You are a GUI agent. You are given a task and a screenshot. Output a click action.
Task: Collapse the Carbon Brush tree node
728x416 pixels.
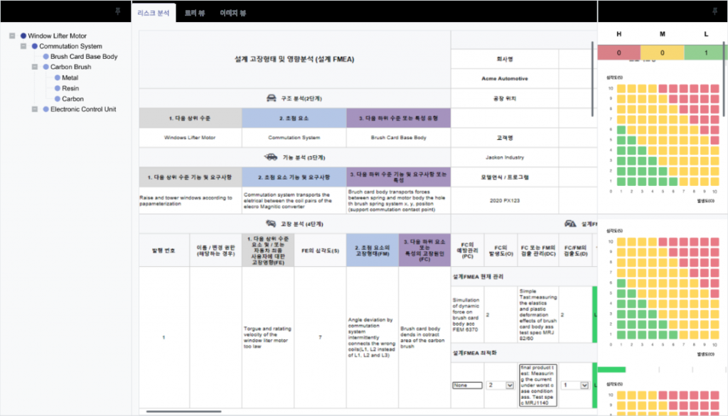pos(35,67)
